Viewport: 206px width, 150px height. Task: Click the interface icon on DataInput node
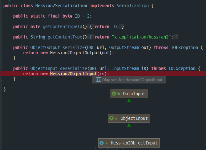114,94
